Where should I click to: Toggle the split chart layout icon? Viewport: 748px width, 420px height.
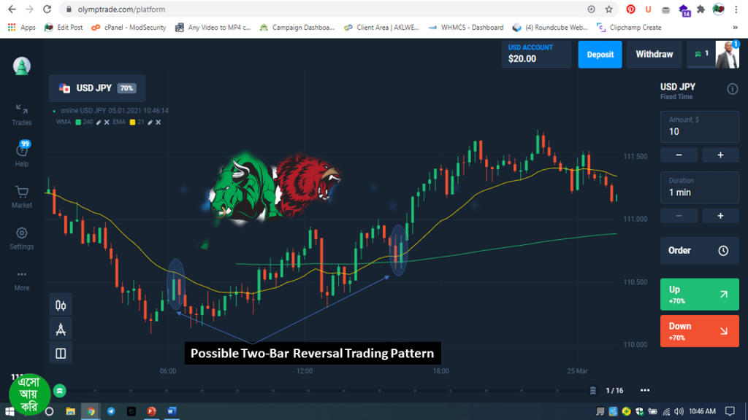(61, 354)
